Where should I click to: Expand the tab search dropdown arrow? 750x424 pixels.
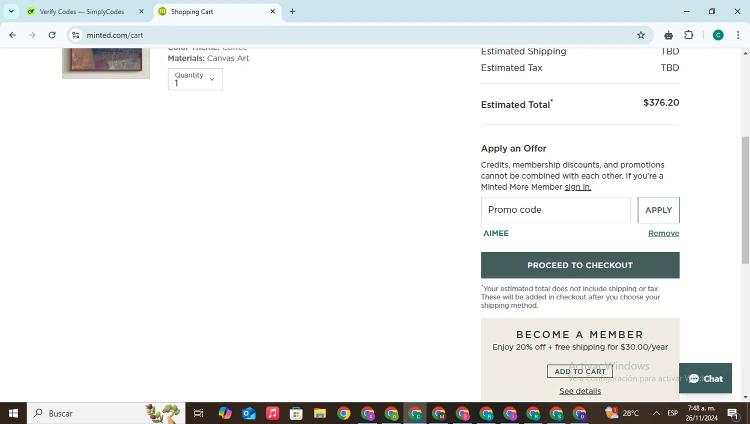[x=11, y=11]
